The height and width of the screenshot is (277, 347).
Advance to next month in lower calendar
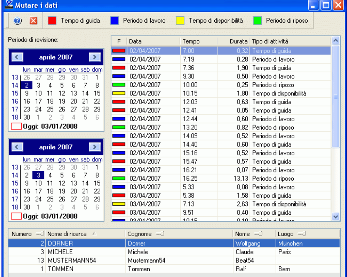pyautogui.click(x=94, y=147)
